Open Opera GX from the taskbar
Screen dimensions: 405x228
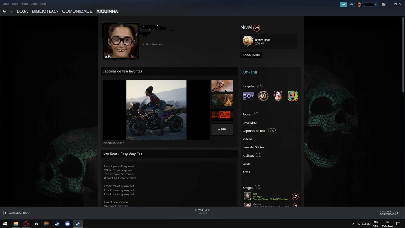tap(26, 224)
